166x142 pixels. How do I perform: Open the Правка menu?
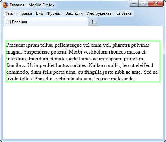click(25, 13)
